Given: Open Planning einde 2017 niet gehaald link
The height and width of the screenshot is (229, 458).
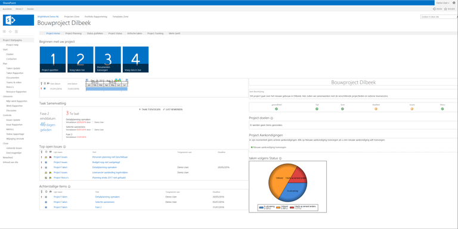Looking at the screenshot, I should 109,178.
